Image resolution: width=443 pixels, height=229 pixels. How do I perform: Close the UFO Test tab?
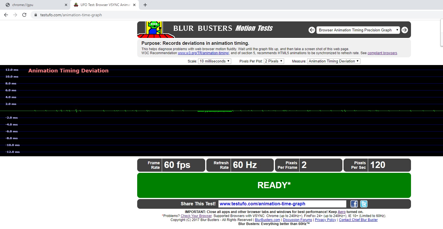pyautogui.click(x=135, y=5)
